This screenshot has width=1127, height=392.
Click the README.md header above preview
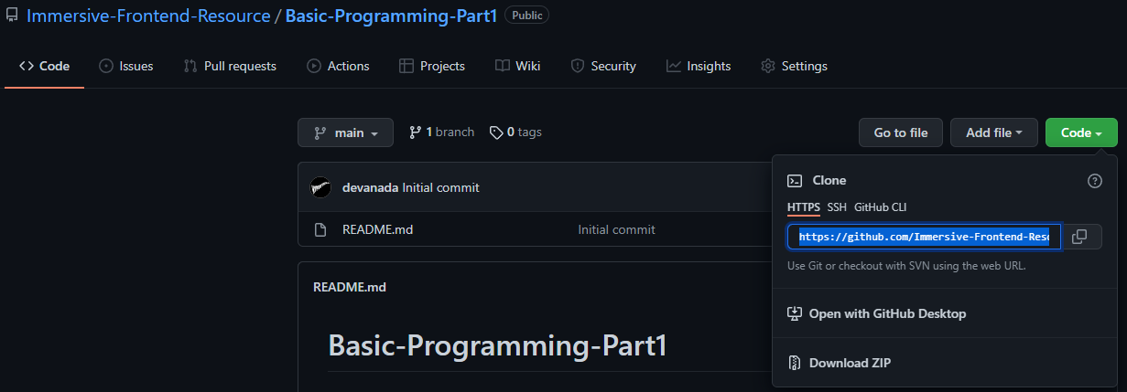(350, 287)
